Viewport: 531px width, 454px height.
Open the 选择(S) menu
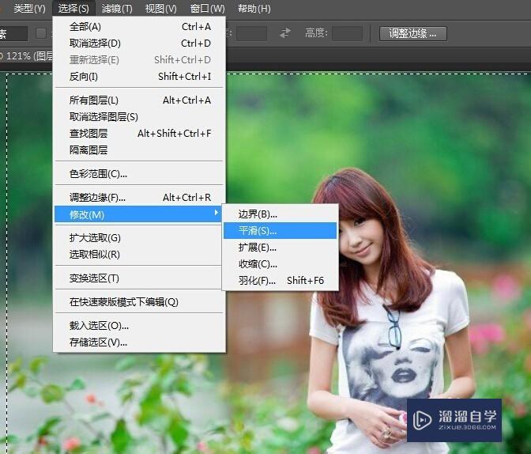[73, 9]
